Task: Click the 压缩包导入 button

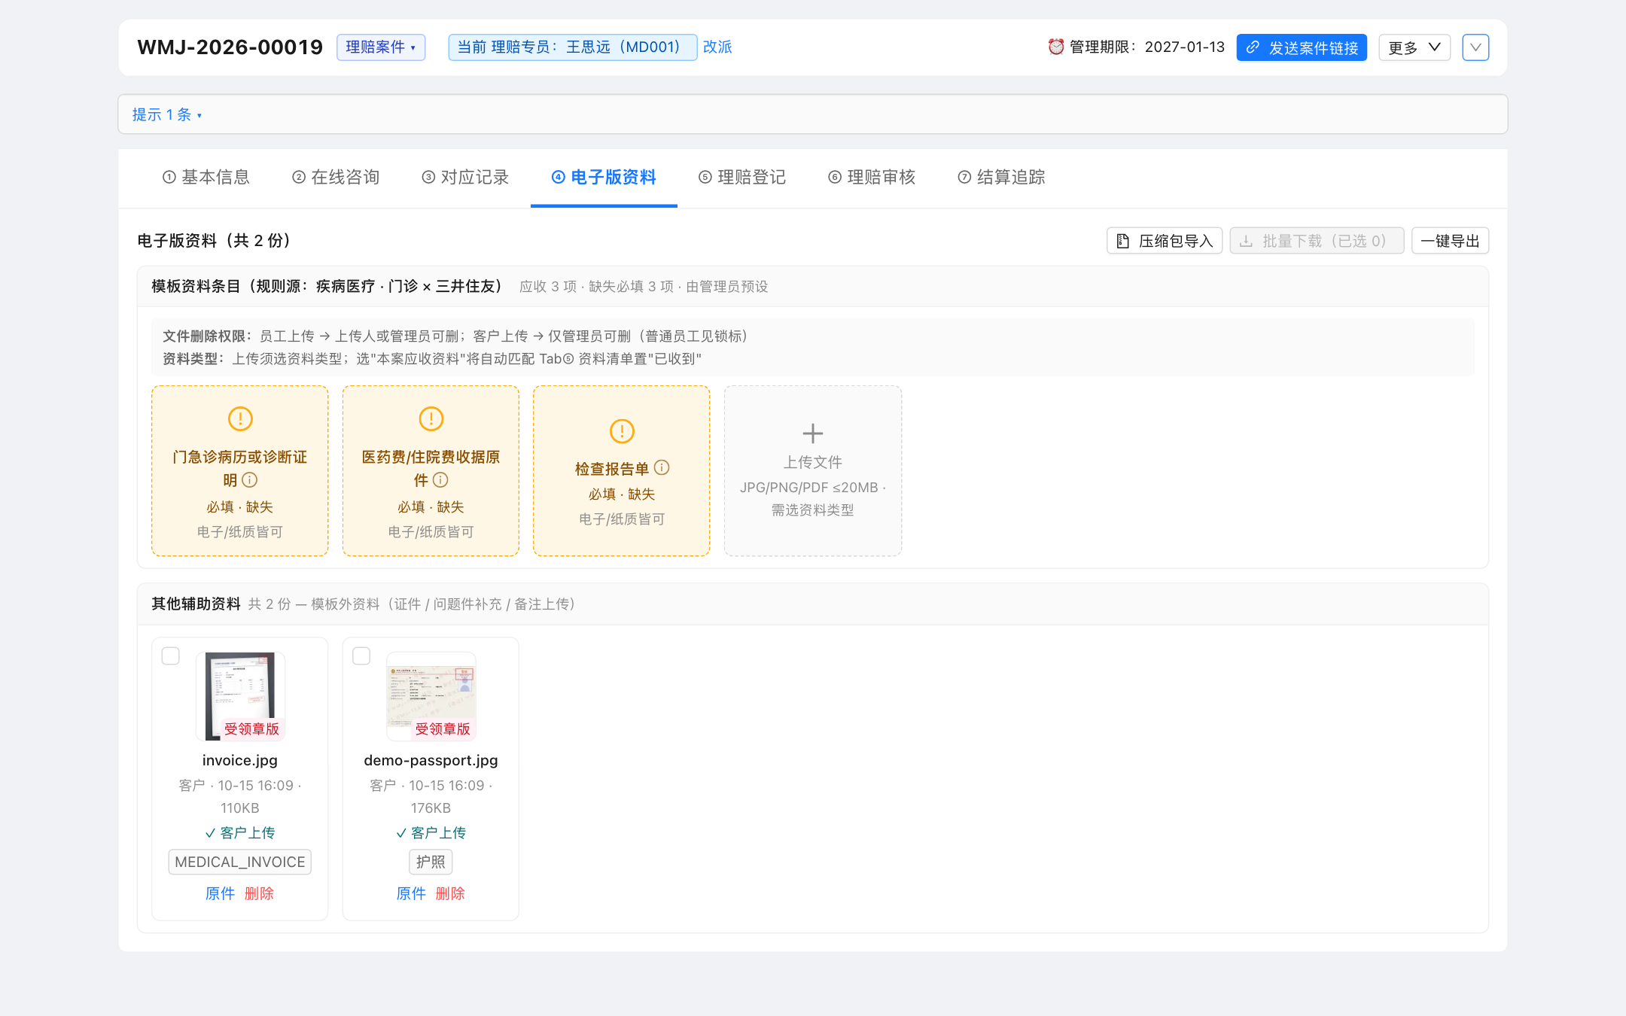Action: click(1165, 241)
